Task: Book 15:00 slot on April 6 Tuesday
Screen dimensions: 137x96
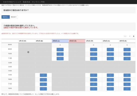Action: pyautogui.click(x=110, y=75)
